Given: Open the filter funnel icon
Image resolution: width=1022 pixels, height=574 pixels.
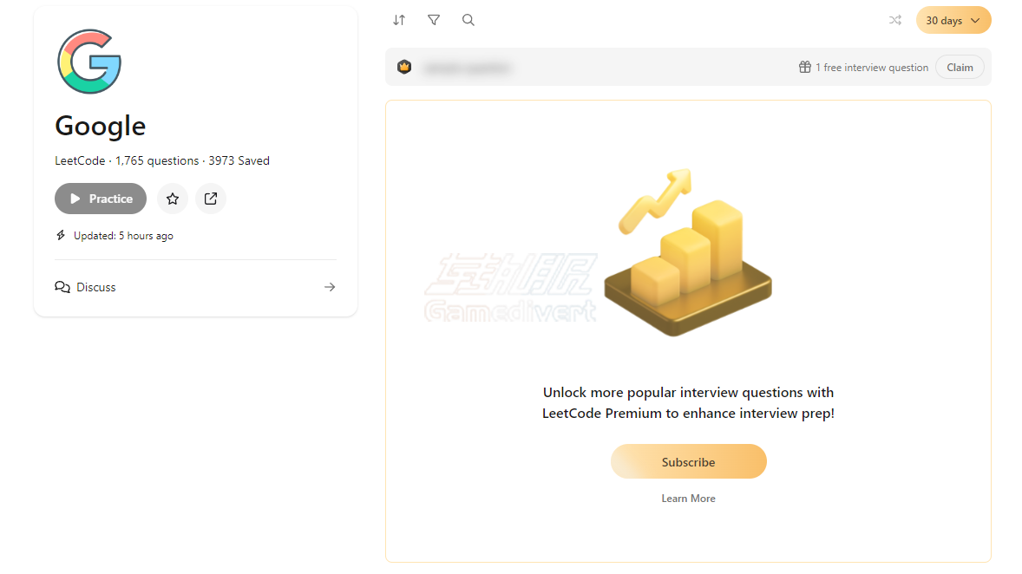Looking at the screenshot, I should tap(434, 20).
